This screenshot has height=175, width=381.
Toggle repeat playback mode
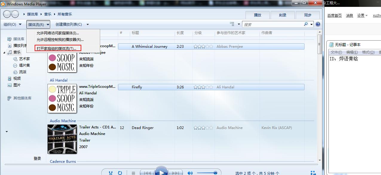pyautogui.click(x=120, y=173)
